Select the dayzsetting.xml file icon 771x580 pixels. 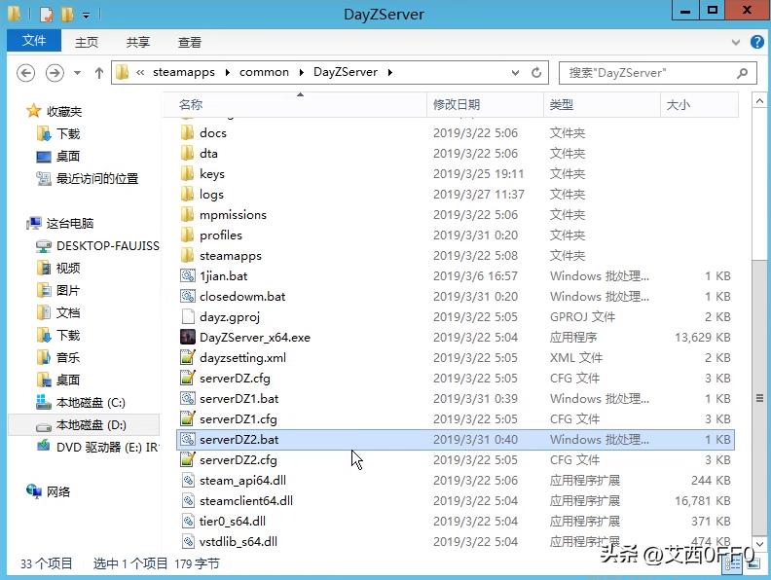(x=187, y=358)
